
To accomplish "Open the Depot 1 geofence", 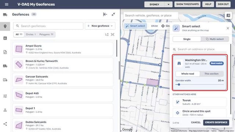I will click(63, 110).
